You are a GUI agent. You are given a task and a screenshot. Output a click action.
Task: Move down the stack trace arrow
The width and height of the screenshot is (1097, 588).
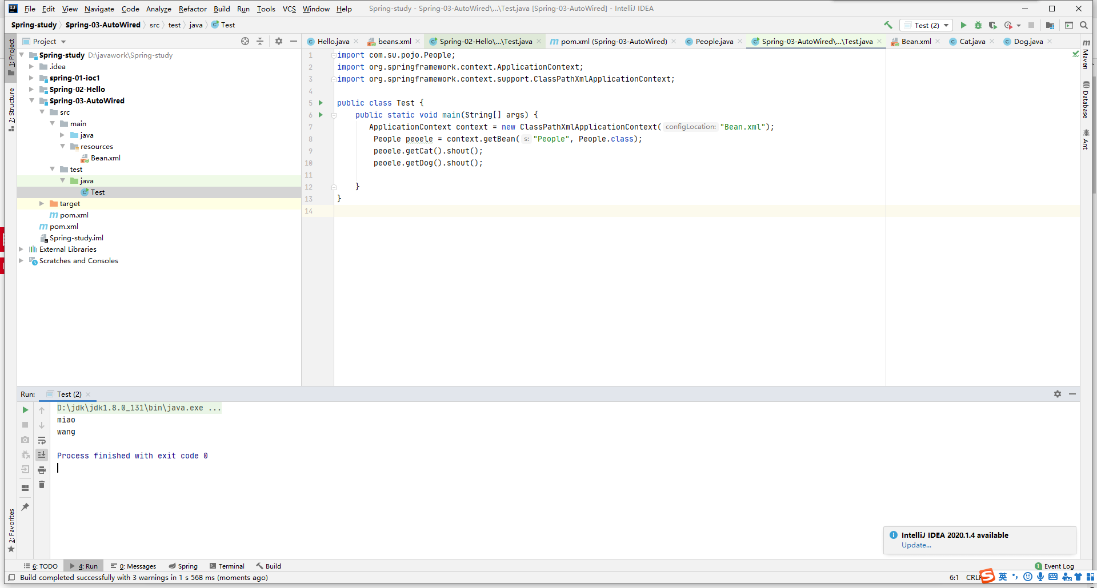tap(42, 425)
